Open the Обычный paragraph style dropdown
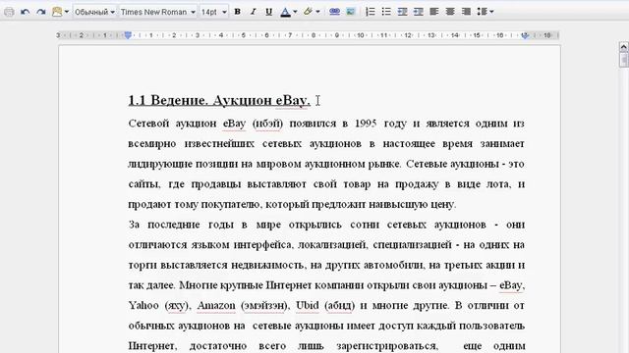This screenshot has width=629, height=353. 95,12
